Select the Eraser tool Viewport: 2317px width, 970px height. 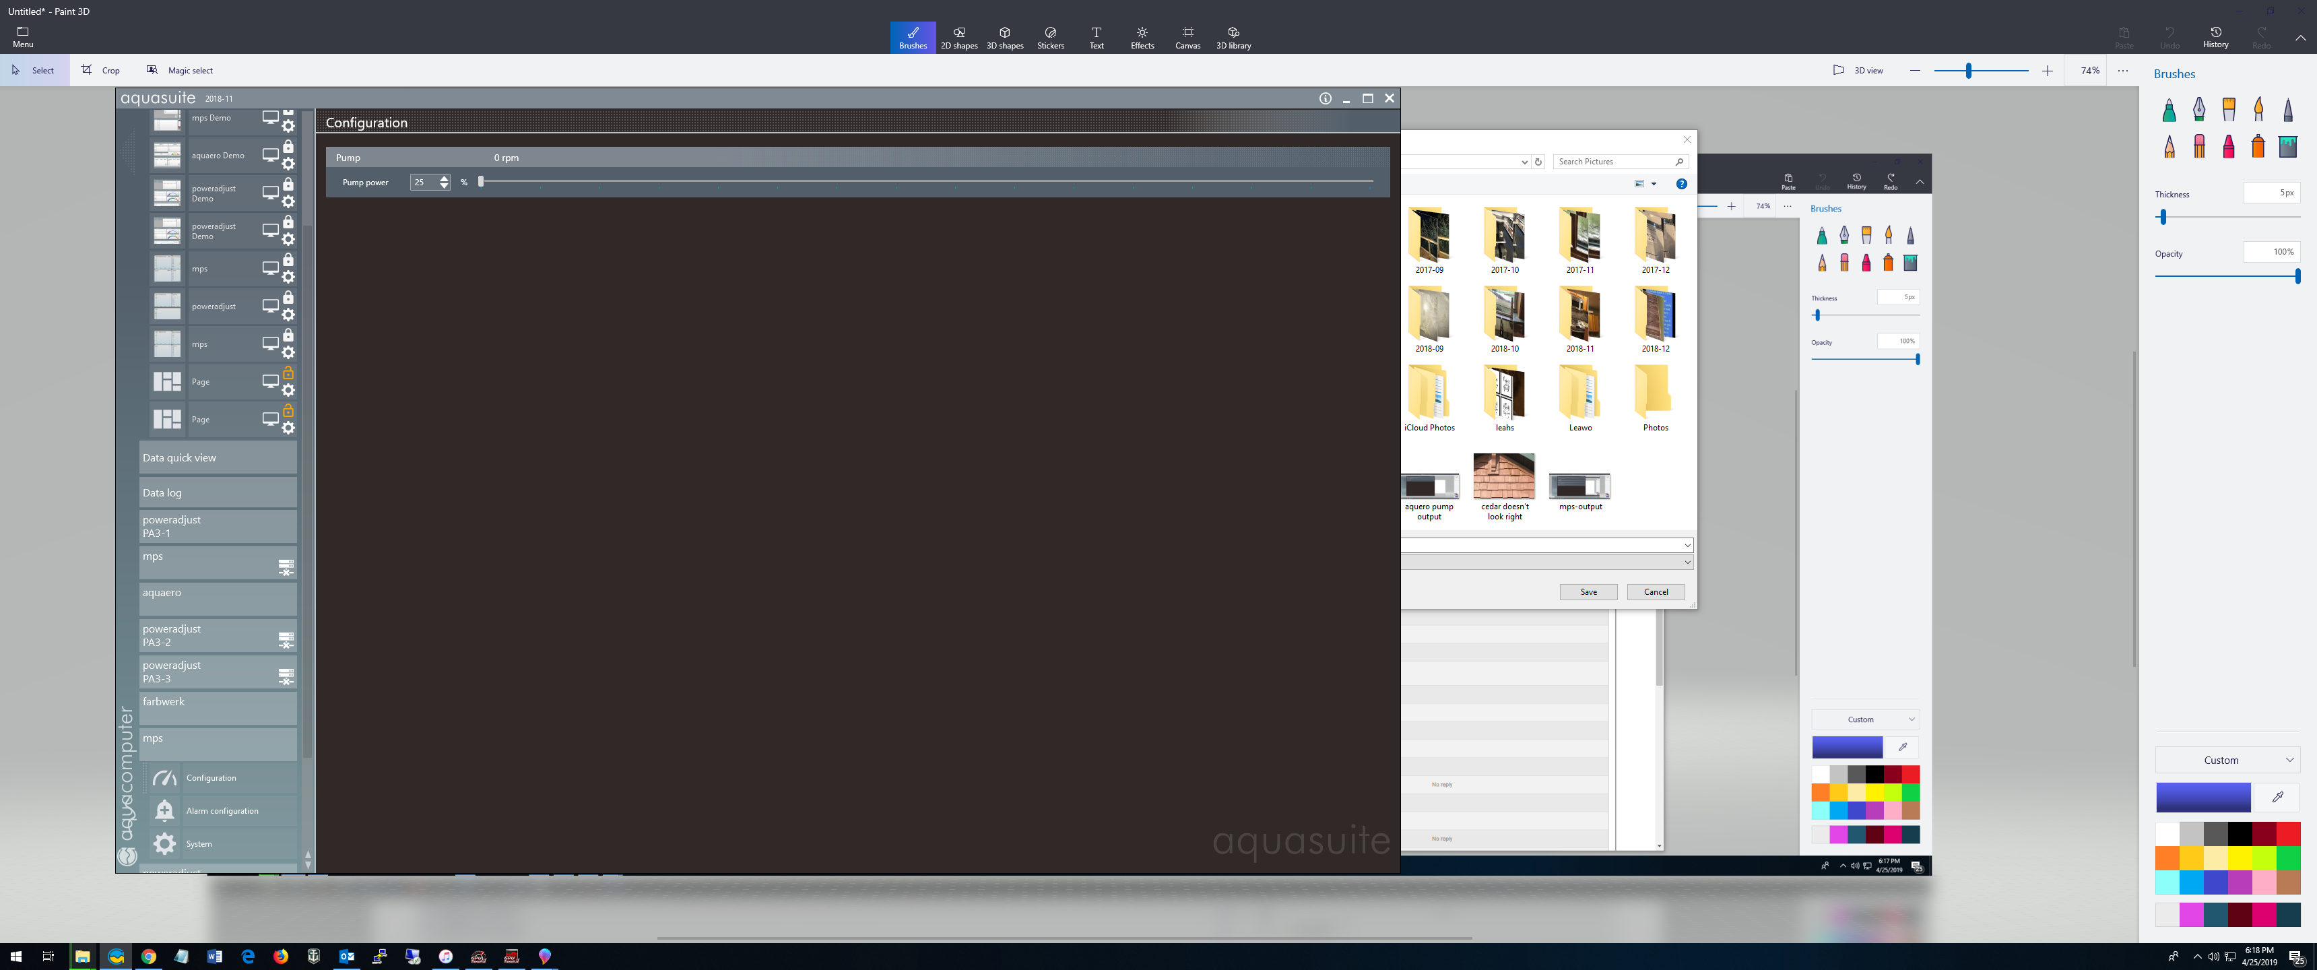pos(2198,145)
